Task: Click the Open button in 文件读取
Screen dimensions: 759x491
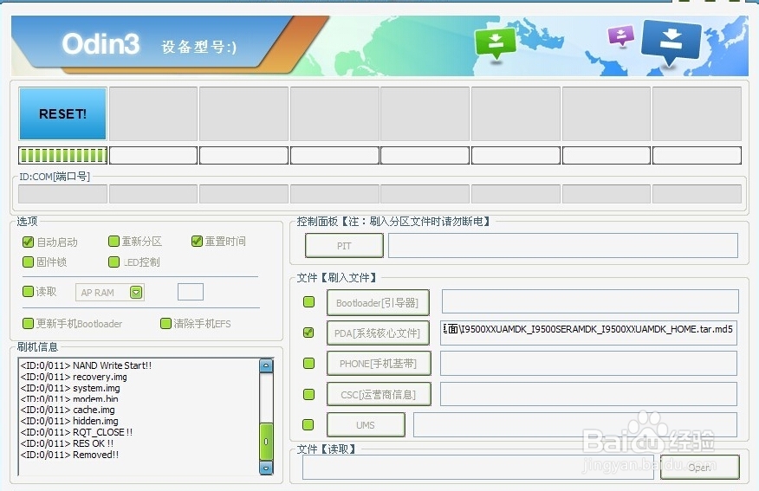Action: [x=700, y=468]
